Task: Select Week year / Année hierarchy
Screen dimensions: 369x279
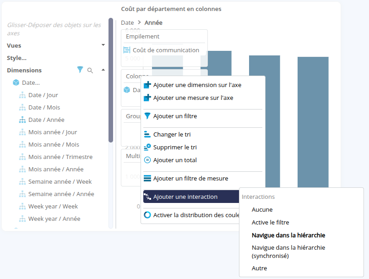Action: (54, 219)
